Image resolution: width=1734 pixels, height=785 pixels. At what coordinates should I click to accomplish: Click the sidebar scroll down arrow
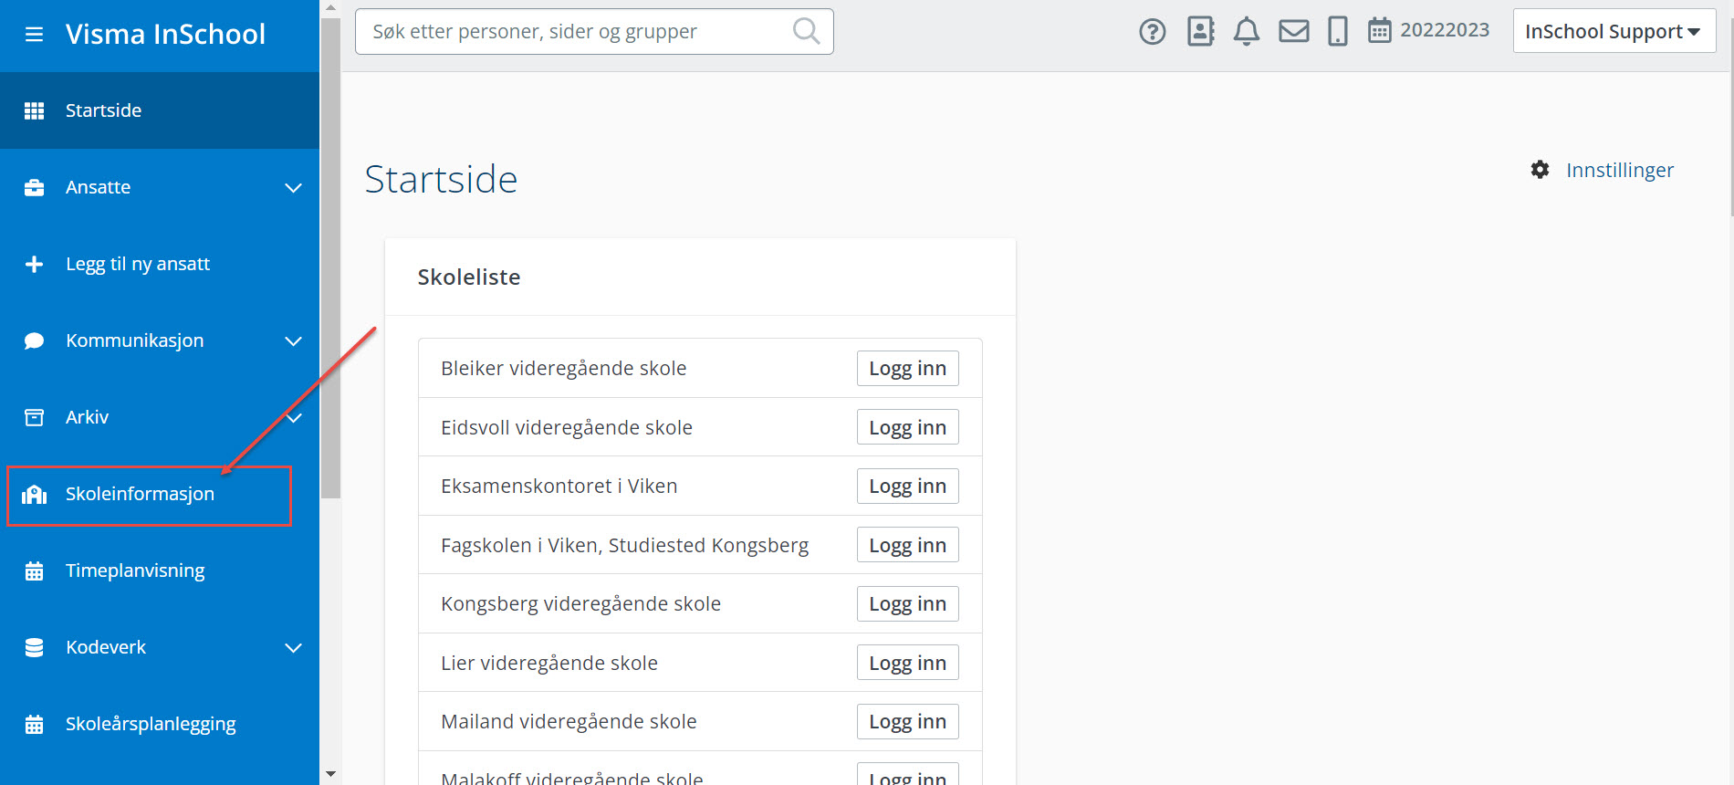click(x=330, y=775)
